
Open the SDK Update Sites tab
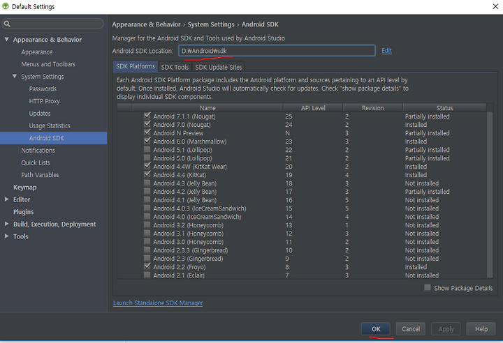[219, 67]
